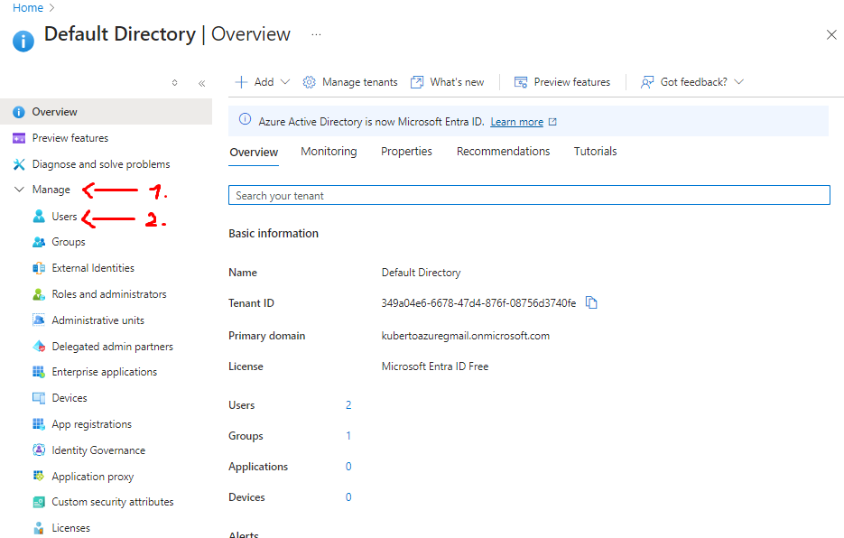The height and width of the screenshot is (538, 844).
Task: Click the Search your tenant field
Action: 529,196
